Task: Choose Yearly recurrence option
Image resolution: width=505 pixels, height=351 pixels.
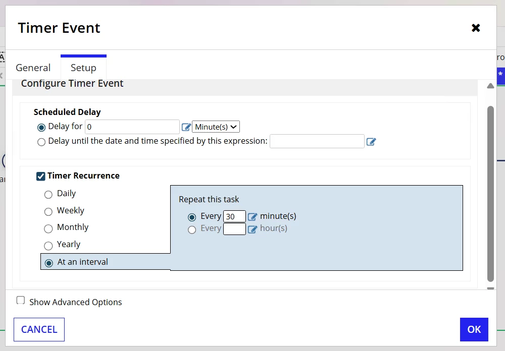Action: 48,246
